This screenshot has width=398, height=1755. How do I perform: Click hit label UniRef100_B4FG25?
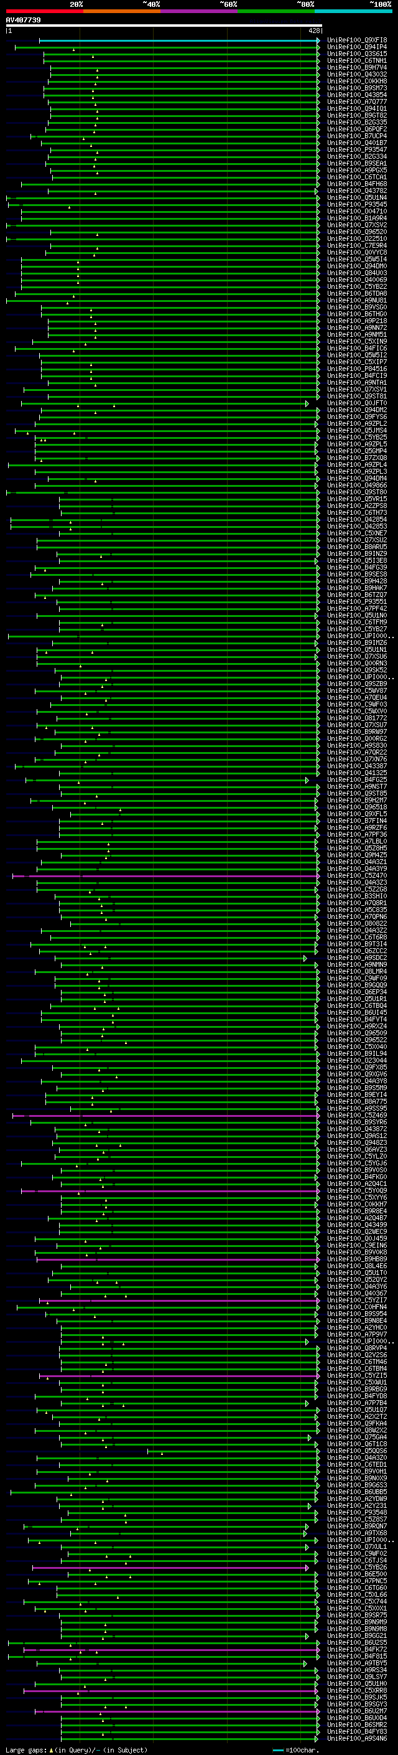[356, 780]
